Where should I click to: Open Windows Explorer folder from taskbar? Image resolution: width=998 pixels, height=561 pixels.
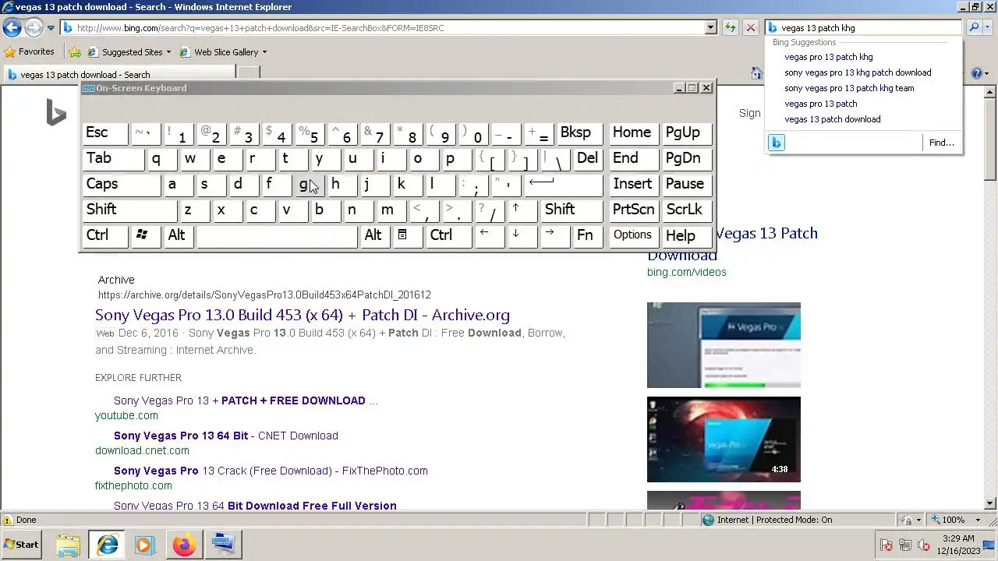[x=68, y=545]
